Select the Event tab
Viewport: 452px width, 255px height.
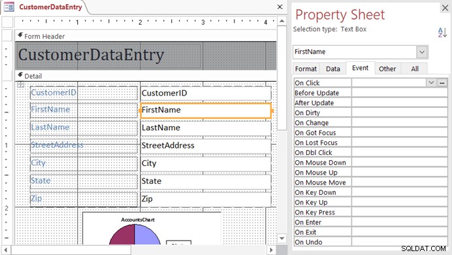pyautogui.click(x=361, y=68)
